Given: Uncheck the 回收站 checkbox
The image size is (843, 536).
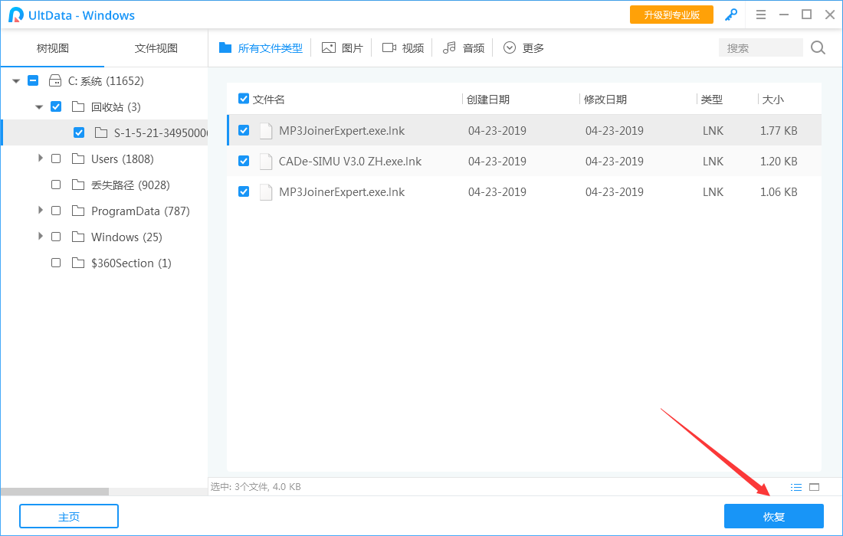Looking at the screenshot, I should (56, 106).
